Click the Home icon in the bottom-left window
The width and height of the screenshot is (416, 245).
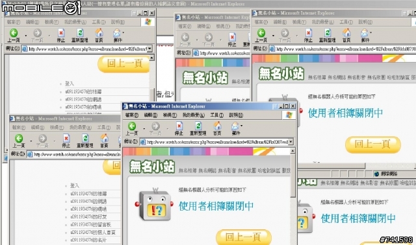[x=104, y=138]
